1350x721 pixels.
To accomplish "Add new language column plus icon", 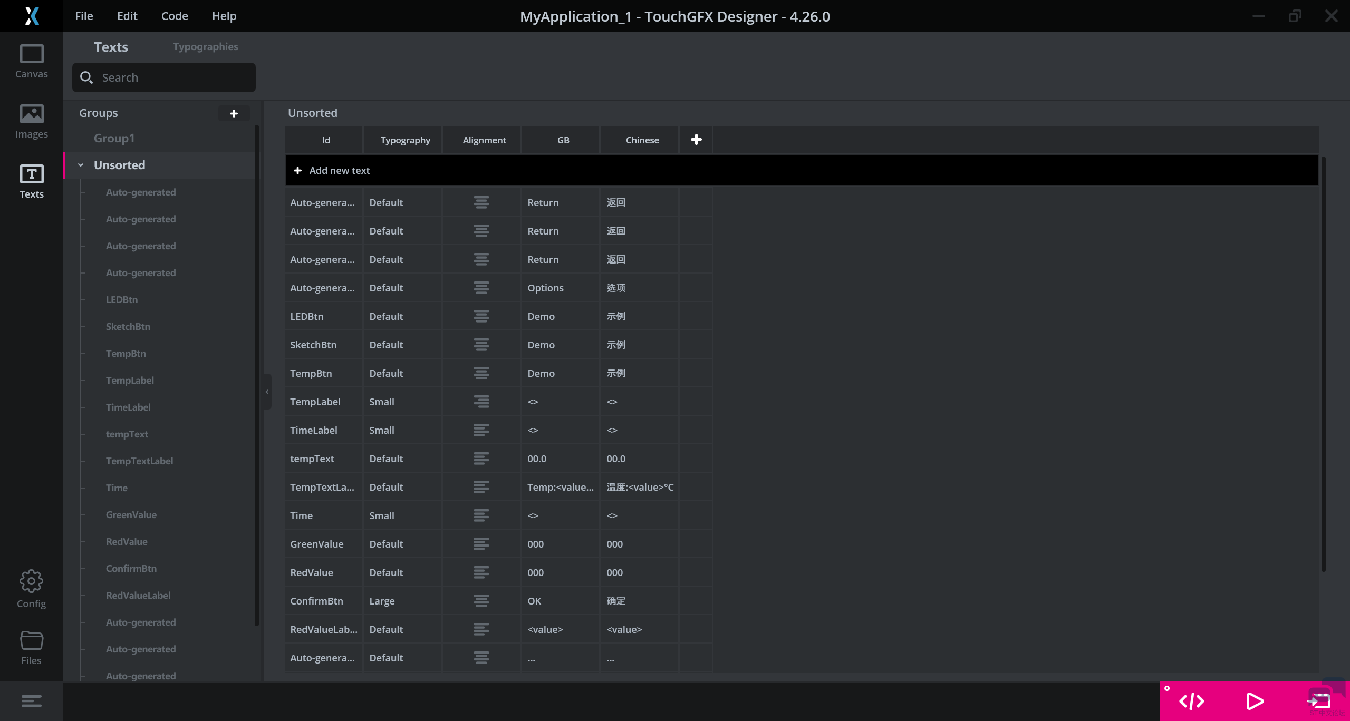I will pos(696,140).
